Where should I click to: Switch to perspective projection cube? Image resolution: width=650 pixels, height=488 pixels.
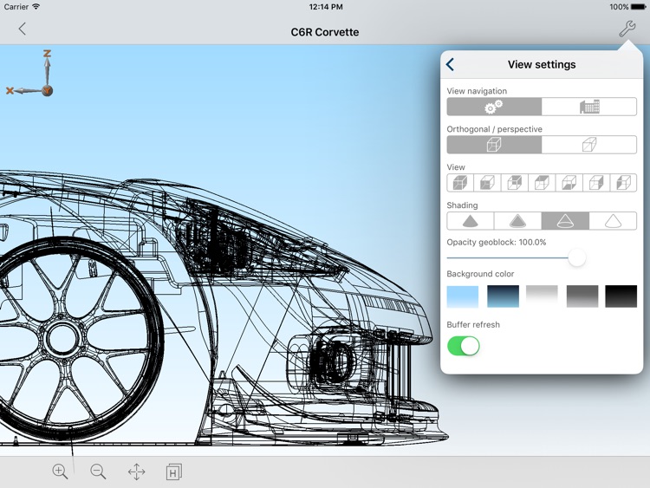(589, 145)
